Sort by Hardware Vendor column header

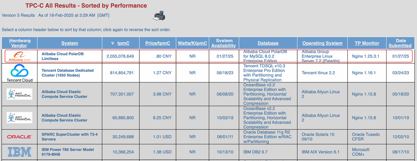[20, 43]
